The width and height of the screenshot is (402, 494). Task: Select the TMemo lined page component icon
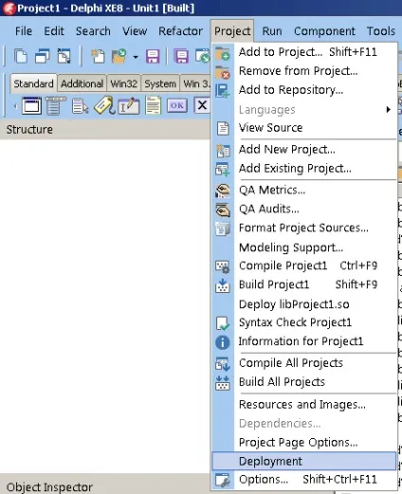(153, 105)
